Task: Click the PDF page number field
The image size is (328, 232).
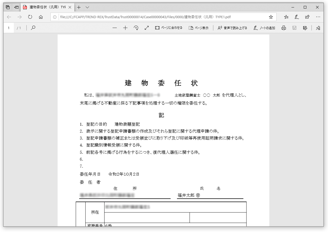Action: tap(9, 28)
